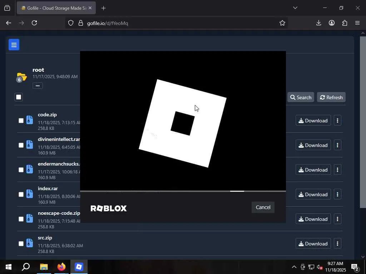This screenshot has height=274, width=366.
Task: Download noescape-code.zip
Action: [x=313, y=219]
